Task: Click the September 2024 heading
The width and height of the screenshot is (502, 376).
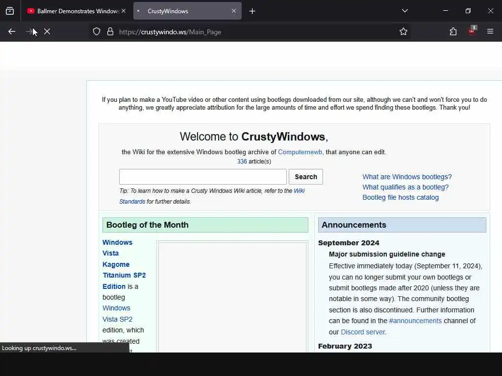Action: click(x=349, y=243)
